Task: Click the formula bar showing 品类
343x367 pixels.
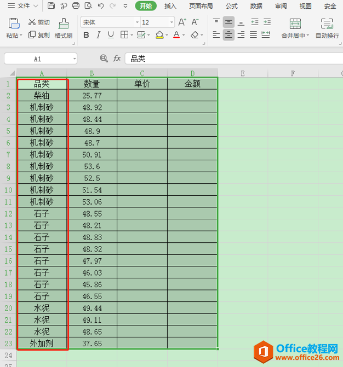Action: (x=234, y=59)
